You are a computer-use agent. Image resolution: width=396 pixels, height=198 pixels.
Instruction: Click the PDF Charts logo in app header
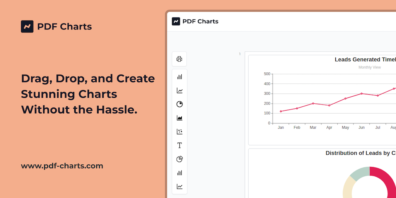click(x=176, y=21)
